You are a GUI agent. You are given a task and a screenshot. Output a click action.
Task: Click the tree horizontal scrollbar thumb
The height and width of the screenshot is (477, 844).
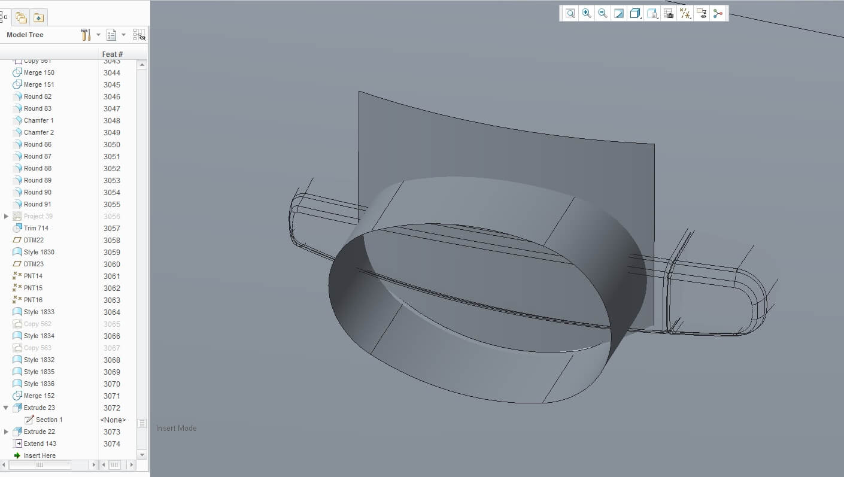(40, 464)
